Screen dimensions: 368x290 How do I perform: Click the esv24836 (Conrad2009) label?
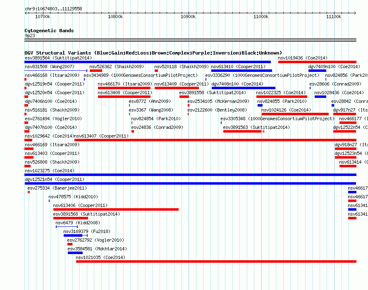click(x=157, y=127)
